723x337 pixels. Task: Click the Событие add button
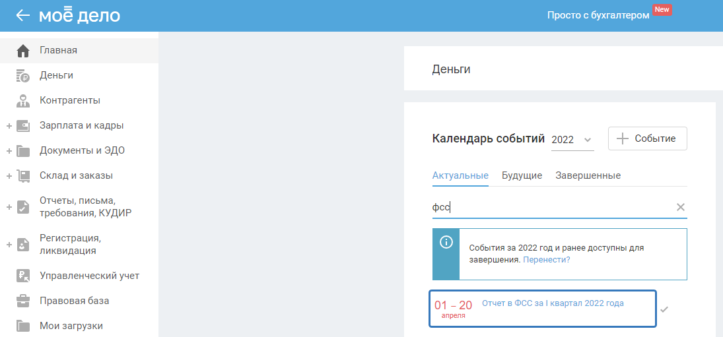click(x=647, y=139)
